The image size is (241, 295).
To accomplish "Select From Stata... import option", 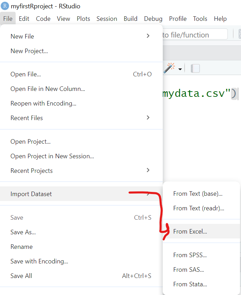I will 201,284.
